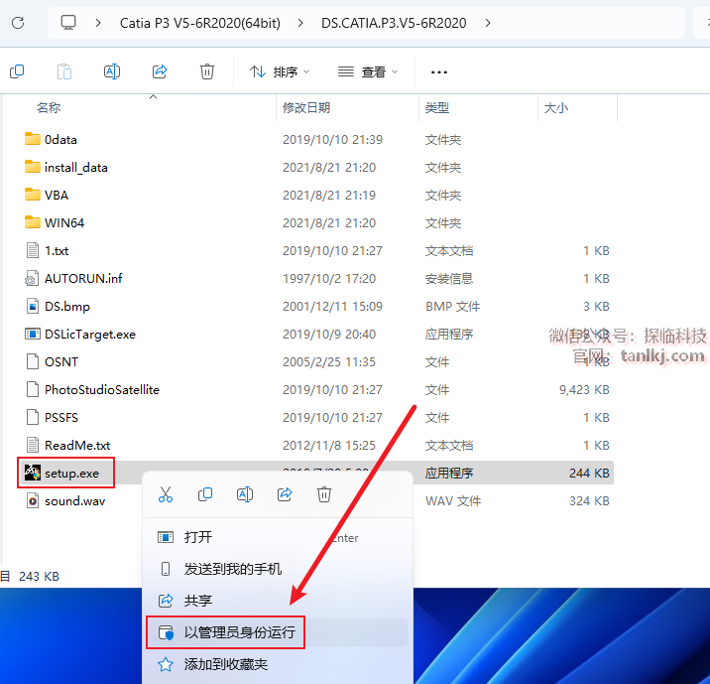Click the 1.txt document icon
The width and height of the screenshot is (710, 684).
click(32, 250)
